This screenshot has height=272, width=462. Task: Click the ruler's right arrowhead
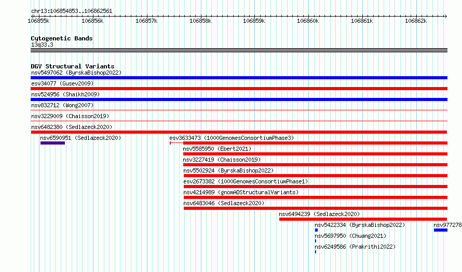click(x=446, y=16)
